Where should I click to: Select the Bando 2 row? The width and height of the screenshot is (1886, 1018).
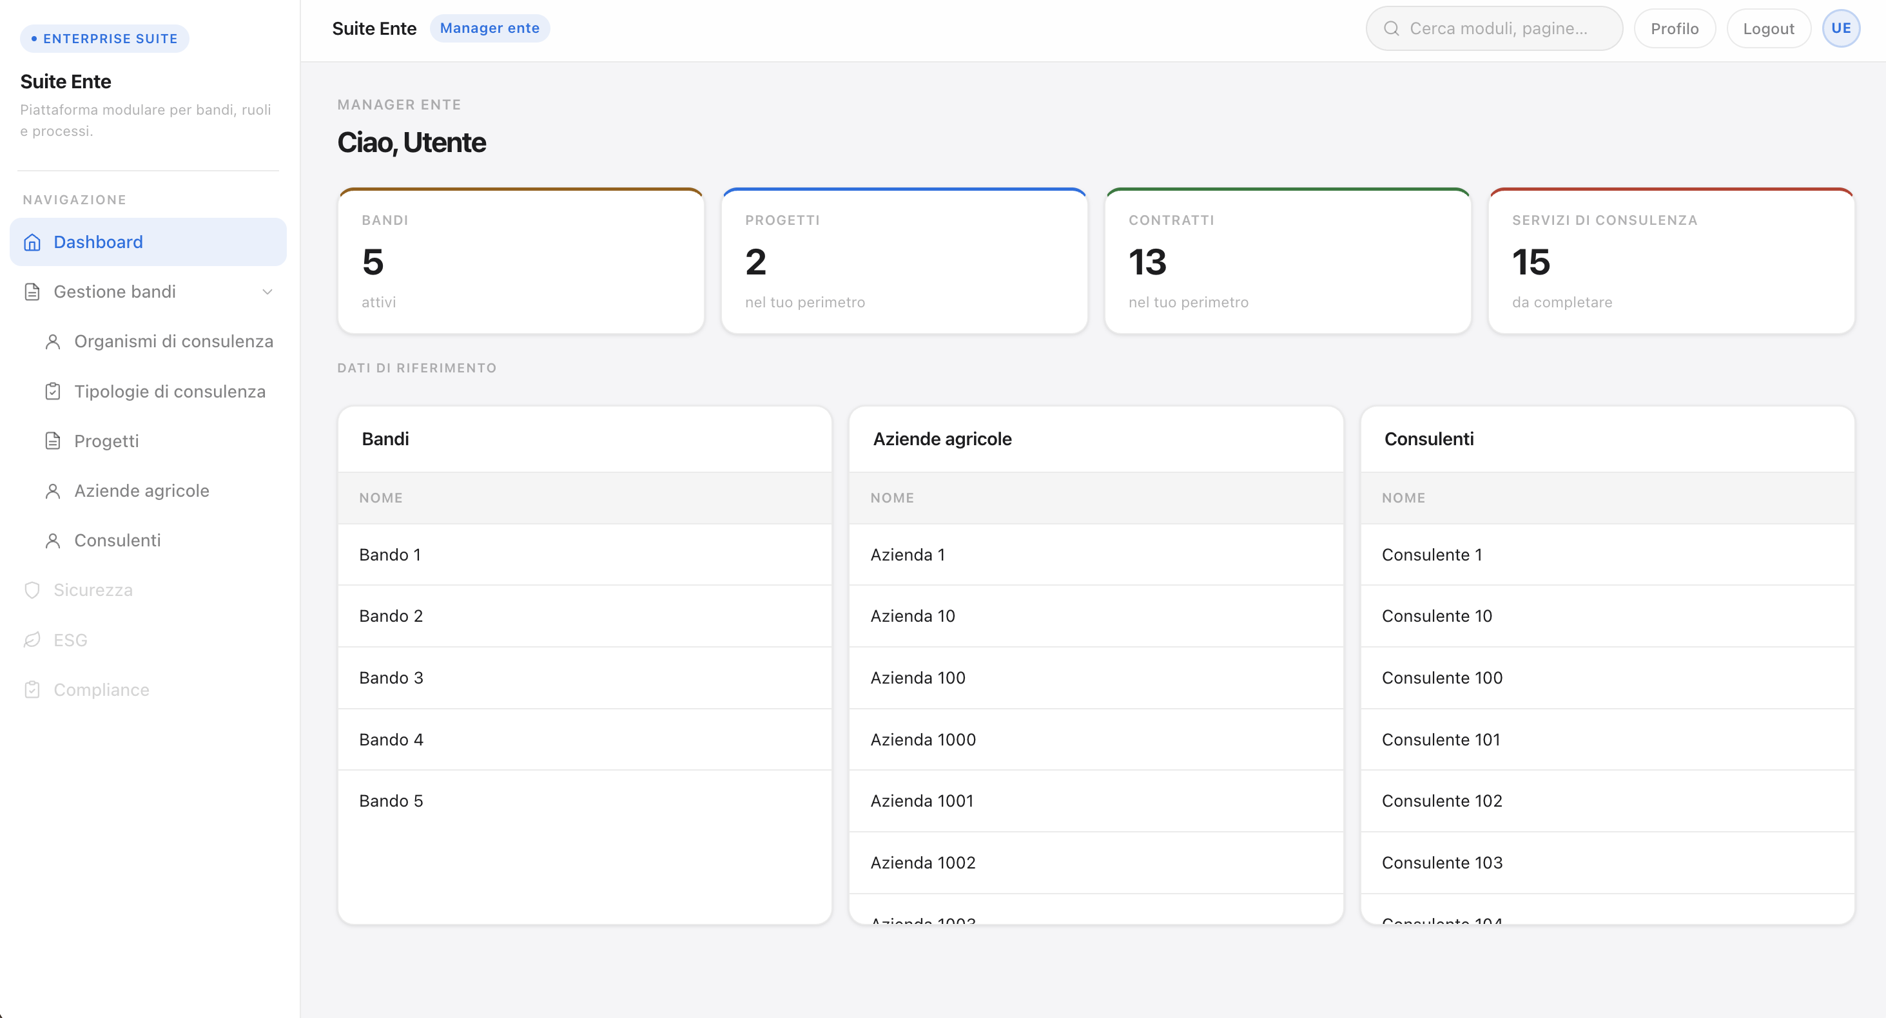pyautogui.click(x=584, y=616)
